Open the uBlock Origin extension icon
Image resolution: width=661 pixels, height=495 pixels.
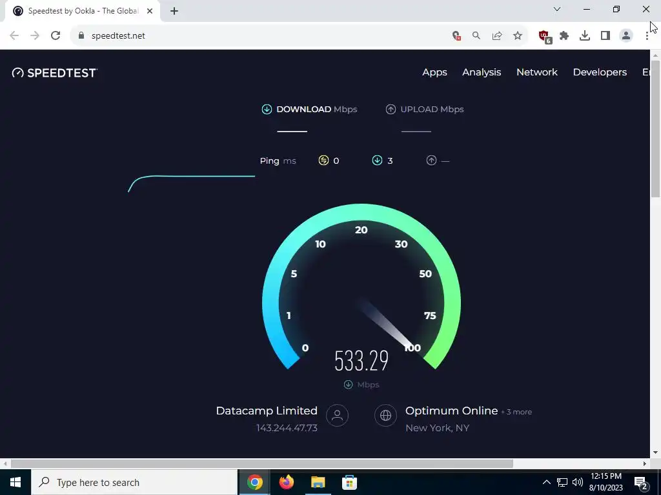click(545, 37)
